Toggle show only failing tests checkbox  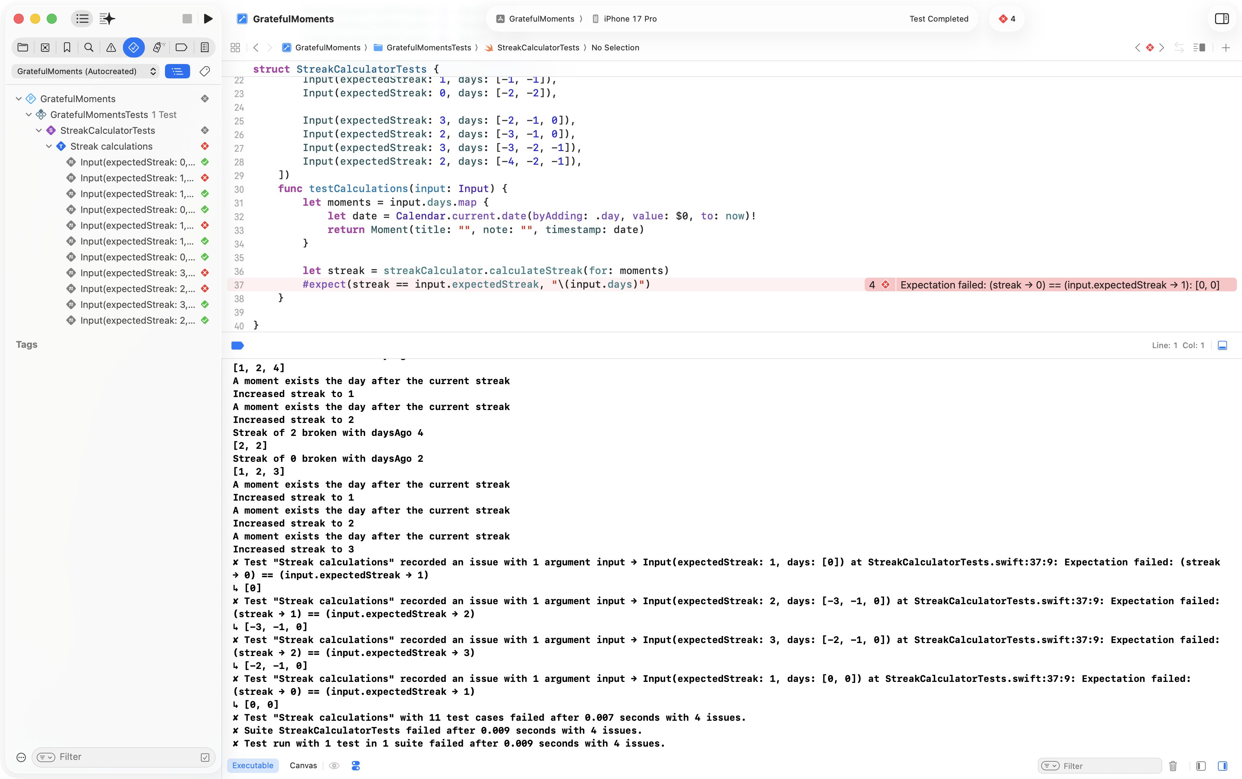pos(205,757)
